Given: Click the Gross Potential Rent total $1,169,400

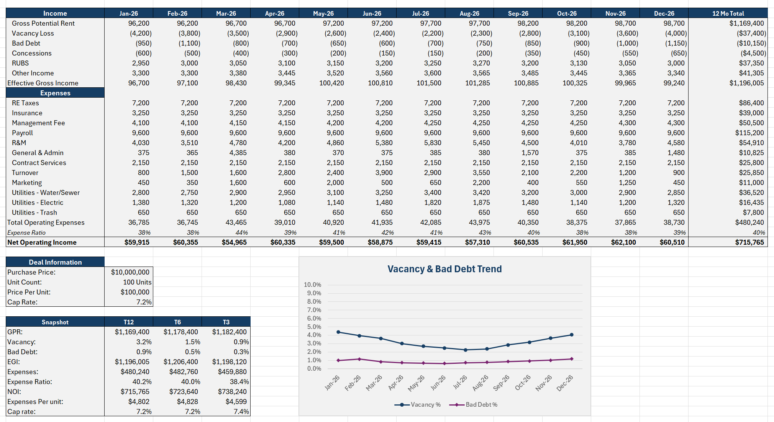Looking at the screenshot, I should tap(747, 23).
